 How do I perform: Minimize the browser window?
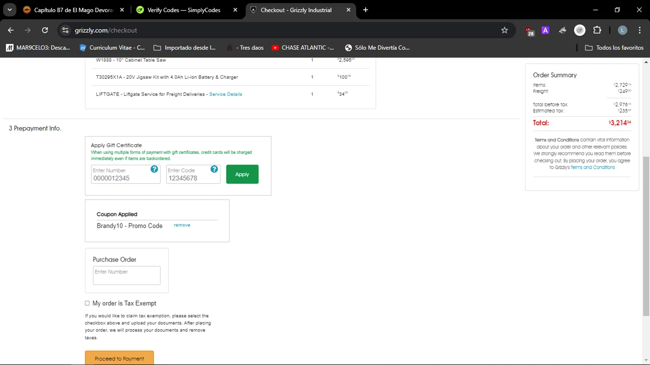pyautogui.click(x=595, y=10)
